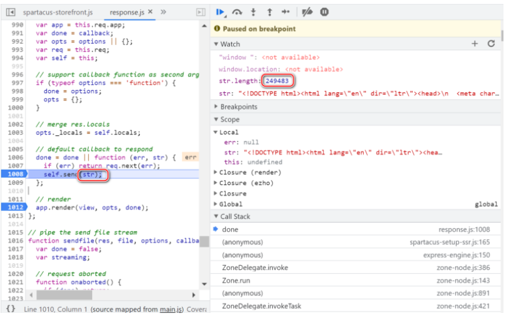Resume script execution

(221, 12)
